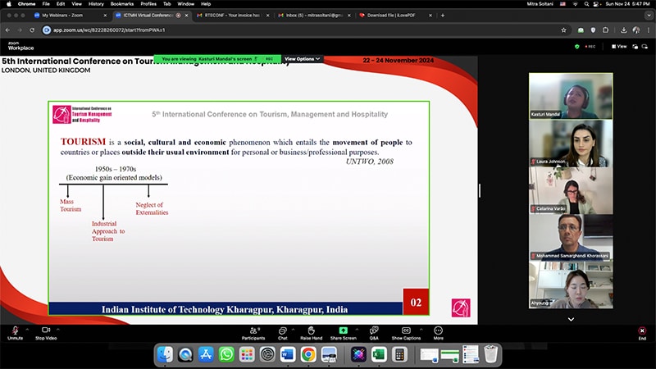Open a new browser tab
Image resolution: width=656 pixels, height=369 pixels.
tap(443, 15)
